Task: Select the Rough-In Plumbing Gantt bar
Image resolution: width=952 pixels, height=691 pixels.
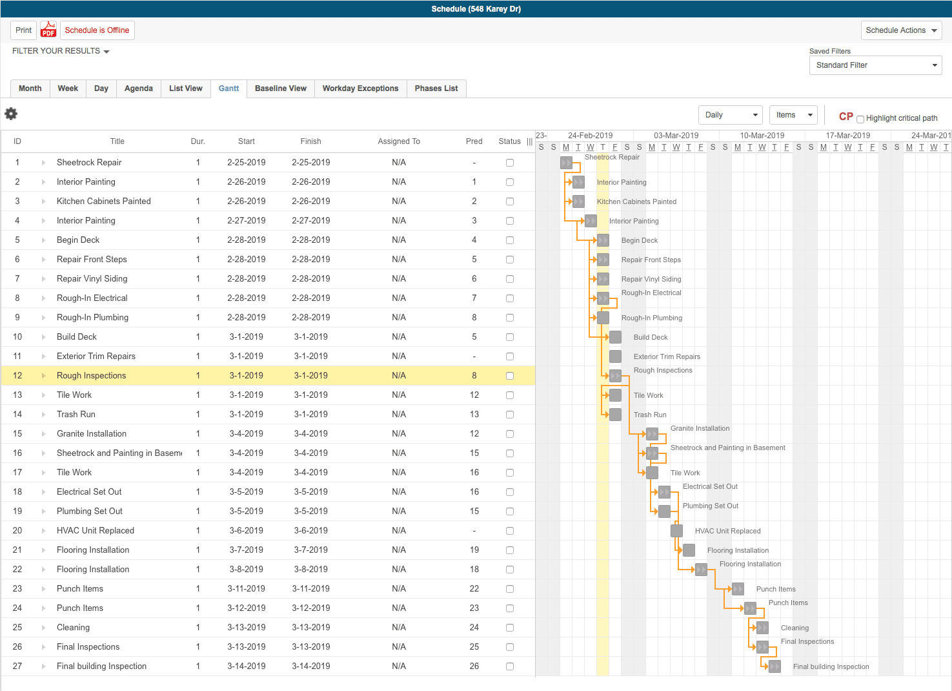Action: (x=603, y=318)
